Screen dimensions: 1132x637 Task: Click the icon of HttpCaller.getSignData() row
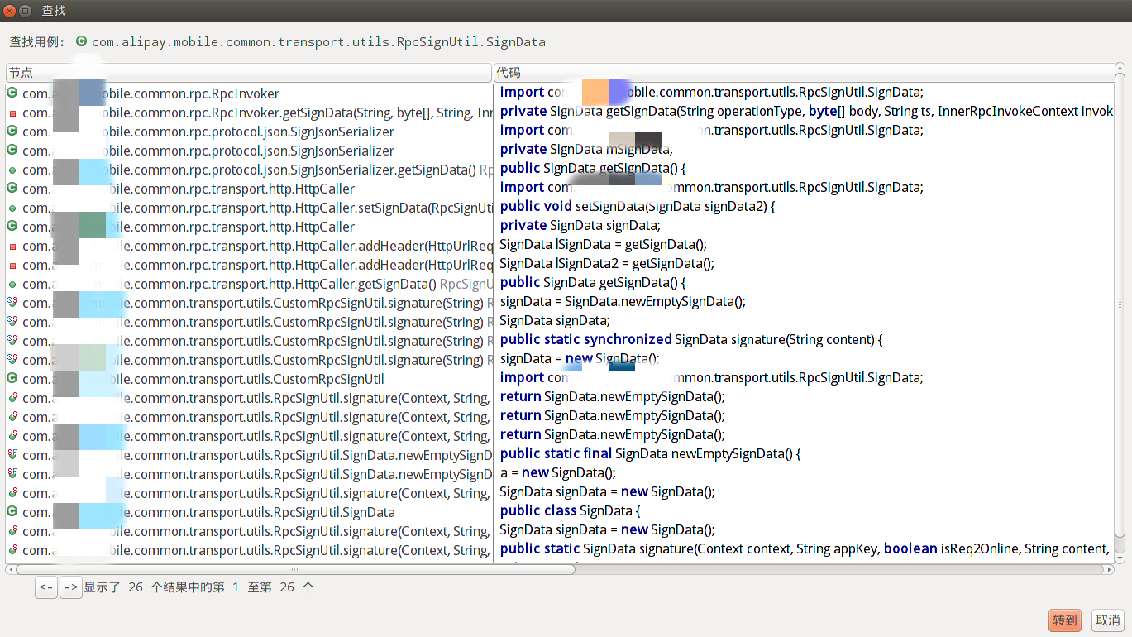12,285
